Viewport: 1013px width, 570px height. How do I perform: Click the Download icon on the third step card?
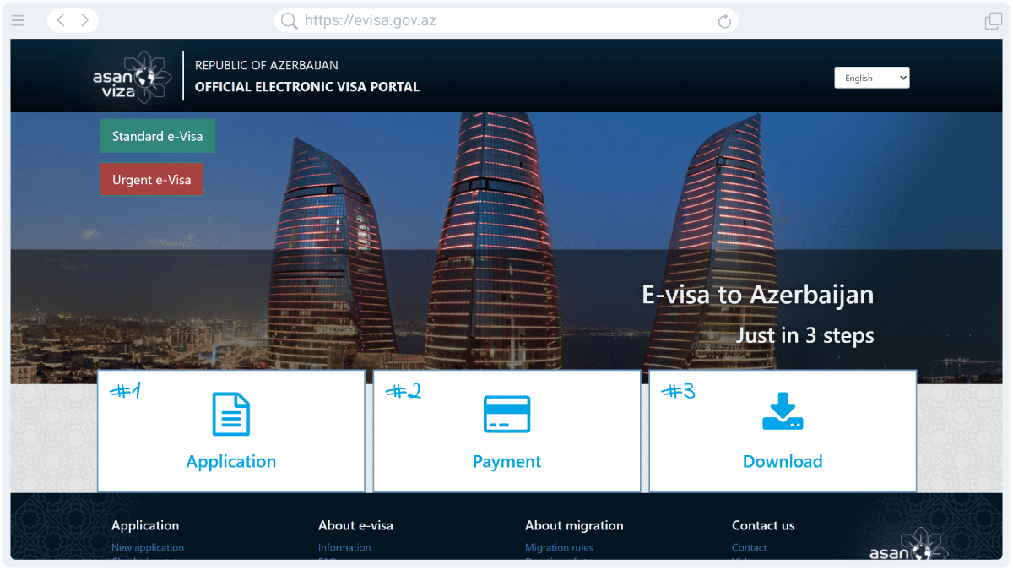783,413
